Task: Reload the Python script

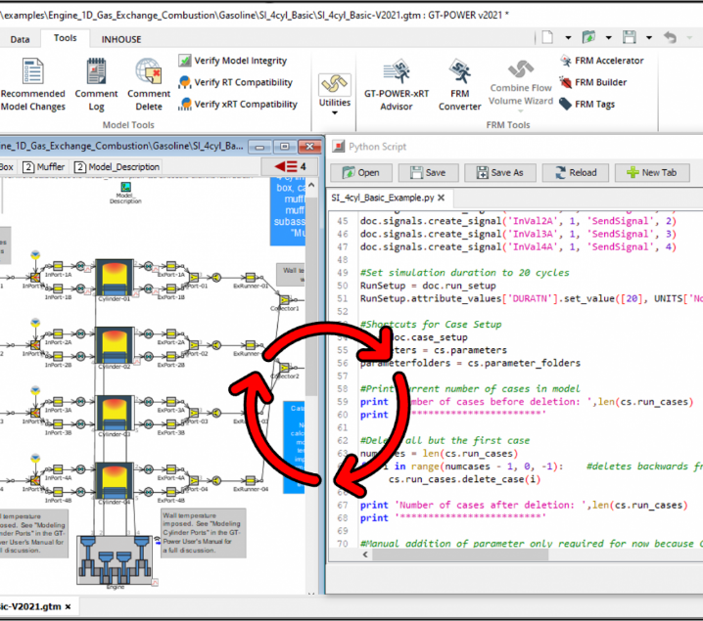Action: (576, 172)
